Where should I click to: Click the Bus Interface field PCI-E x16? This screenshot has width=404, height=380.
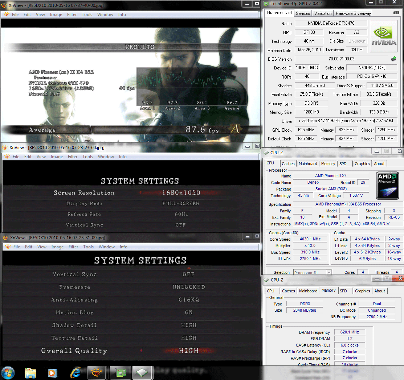coord(372,76)
